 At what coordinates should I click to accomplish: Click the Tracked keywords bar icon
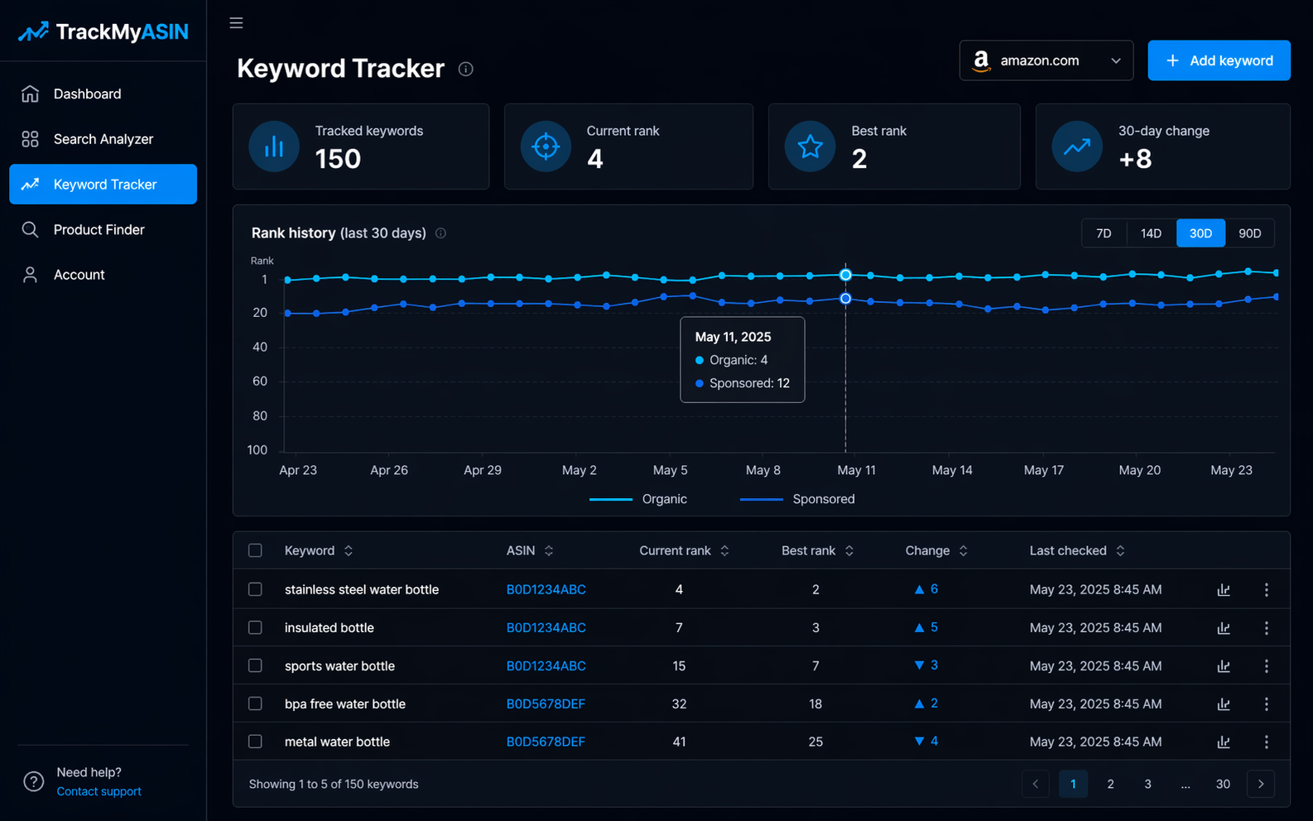coord(274,146)
